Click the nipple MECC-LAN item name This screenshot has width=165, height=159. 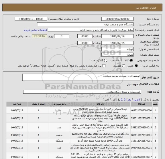[100, 118]
